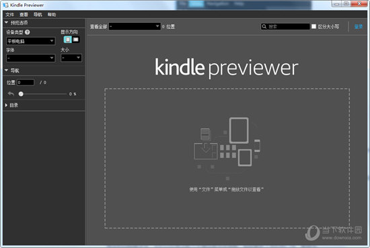This screenshot has width=370, height=248.
Task: Open the 大小 font size dropdown
Action: [x=71, y=58]
